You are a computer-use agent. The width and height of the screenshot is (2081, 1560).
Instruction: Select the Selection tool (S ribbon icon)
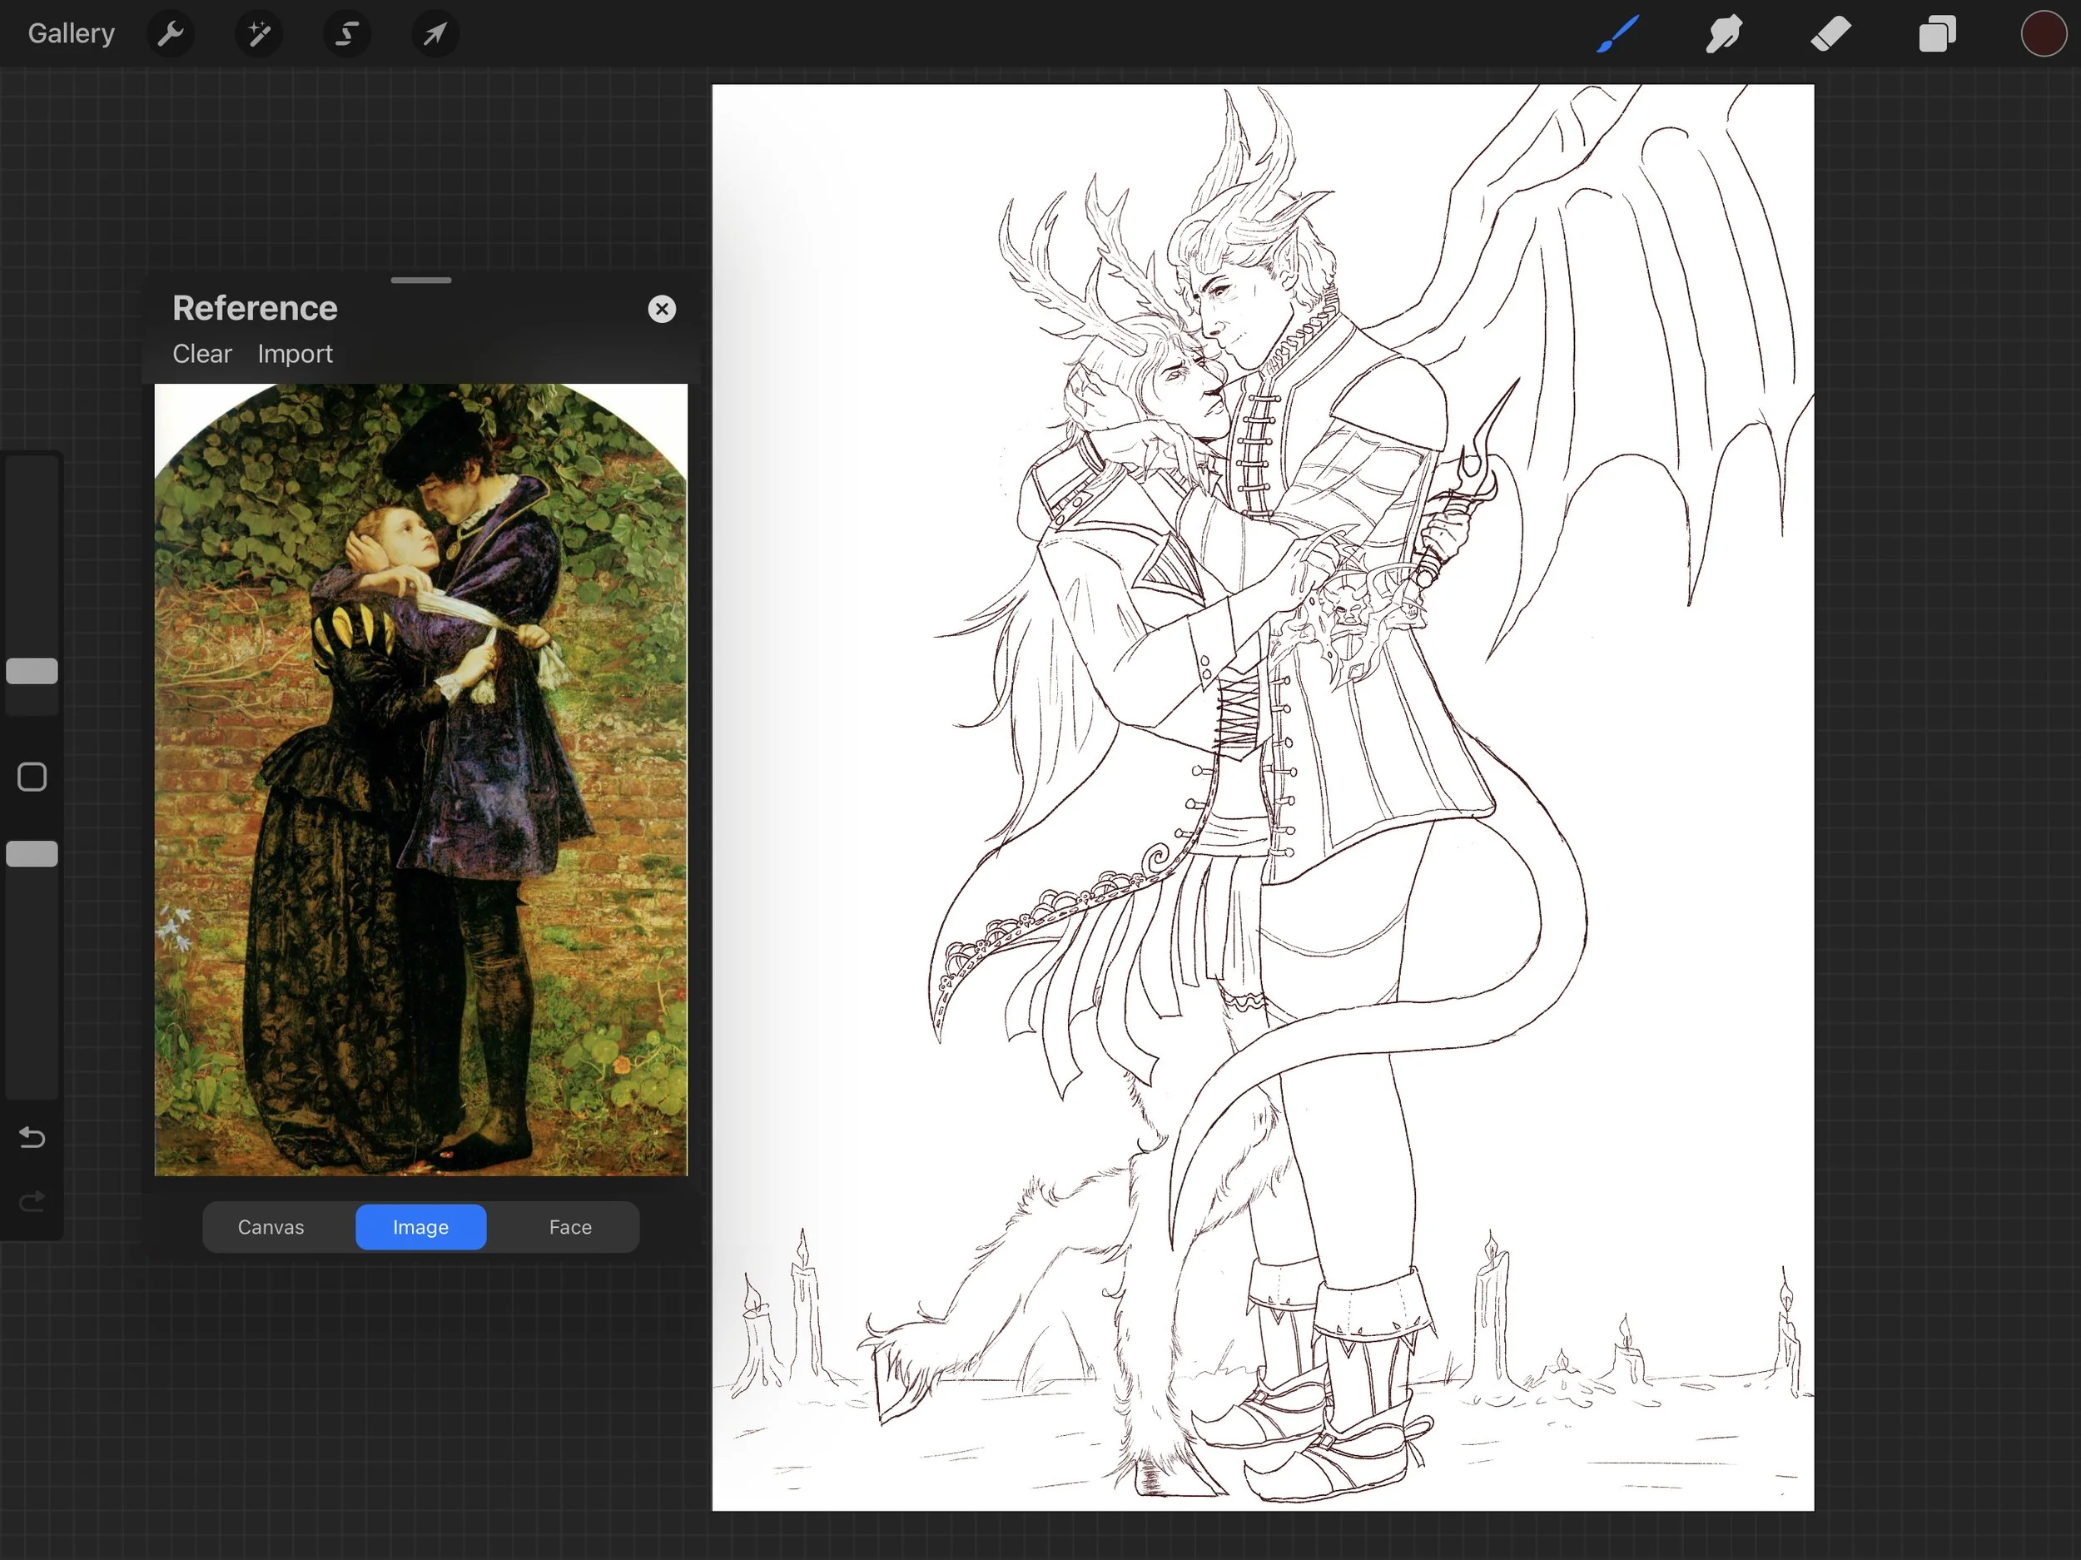point(347,35)
